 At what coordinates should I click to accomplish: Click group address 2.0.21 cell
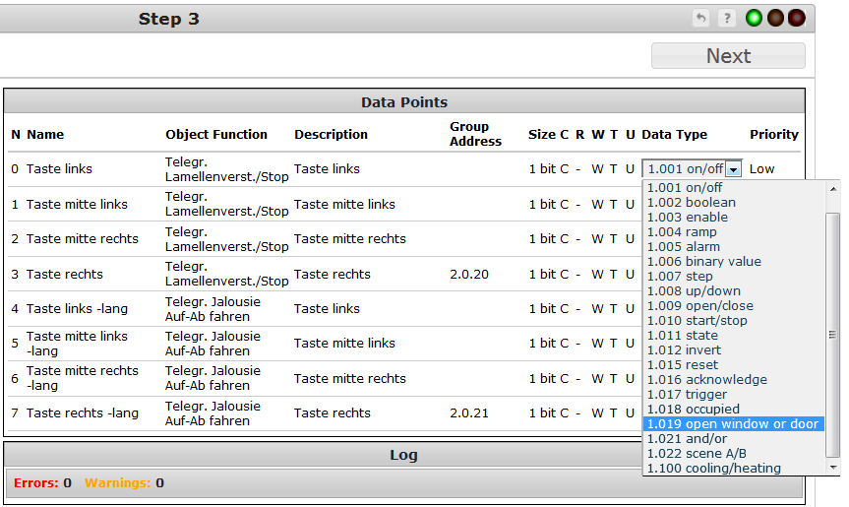click(x=468, y=413)
